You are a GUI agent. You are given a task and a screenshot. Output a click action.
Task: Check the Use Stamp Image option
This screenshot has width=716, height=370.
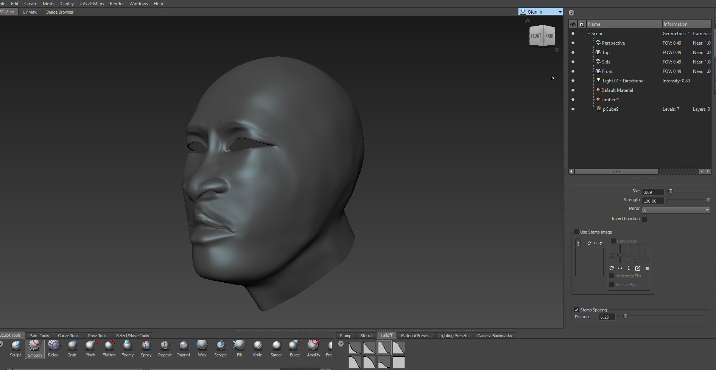point(577,232)
